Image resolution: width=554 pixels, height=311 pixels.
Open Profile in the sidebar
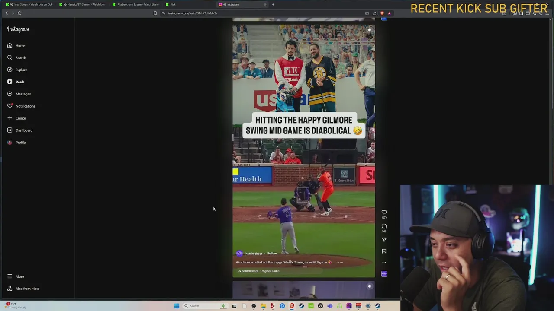(16, 142)
